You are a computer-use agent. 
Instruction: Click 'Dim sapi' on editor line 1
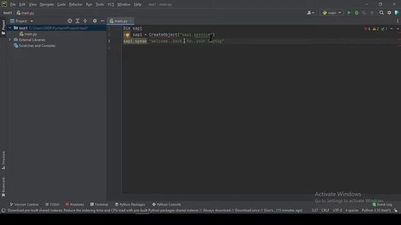point(132,28)
